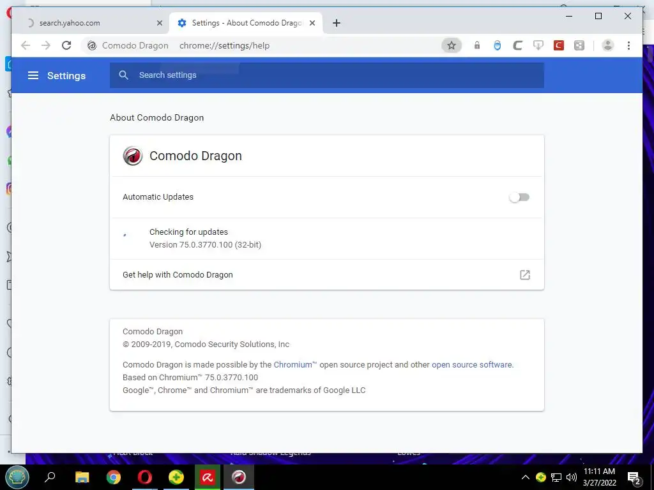Open the Windows Start button
The width and height of the screenshot is (654, 490).
coord(17,477)
